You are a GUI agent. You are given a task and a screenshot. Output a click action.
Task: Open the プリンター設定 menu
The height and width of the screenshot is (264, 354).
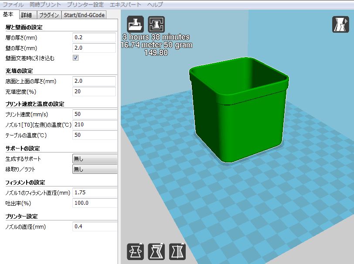point(85,4)
